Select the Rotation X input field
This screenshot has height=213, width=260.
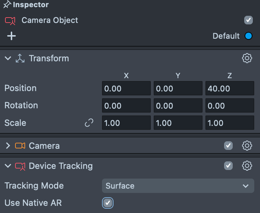pos(126,106)
